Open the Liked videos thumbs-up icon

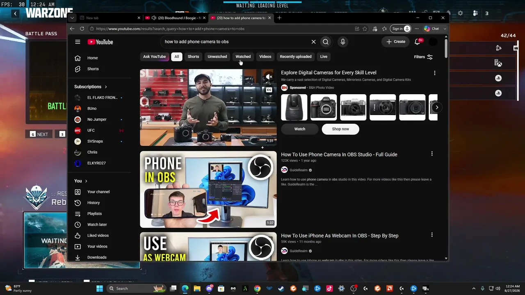pos(78,236)
